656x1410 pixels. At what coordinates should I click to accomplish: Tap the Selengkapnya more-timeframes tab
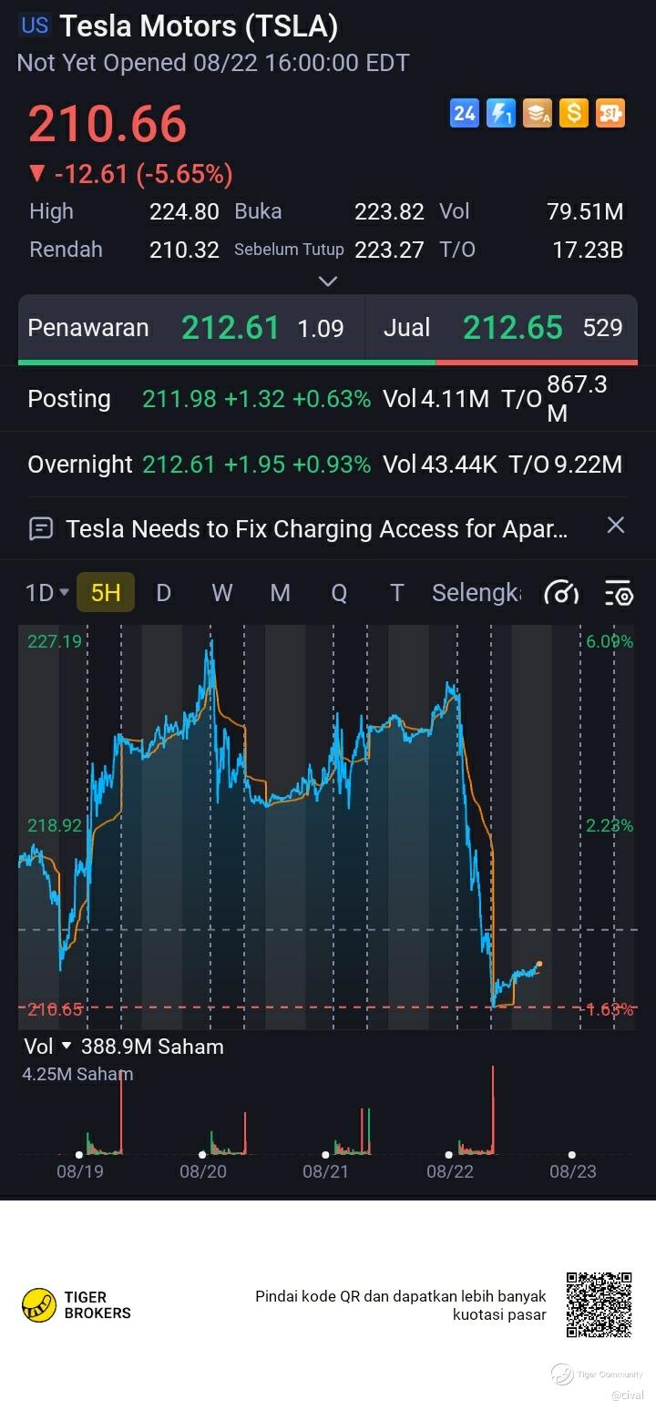[477, 594]
